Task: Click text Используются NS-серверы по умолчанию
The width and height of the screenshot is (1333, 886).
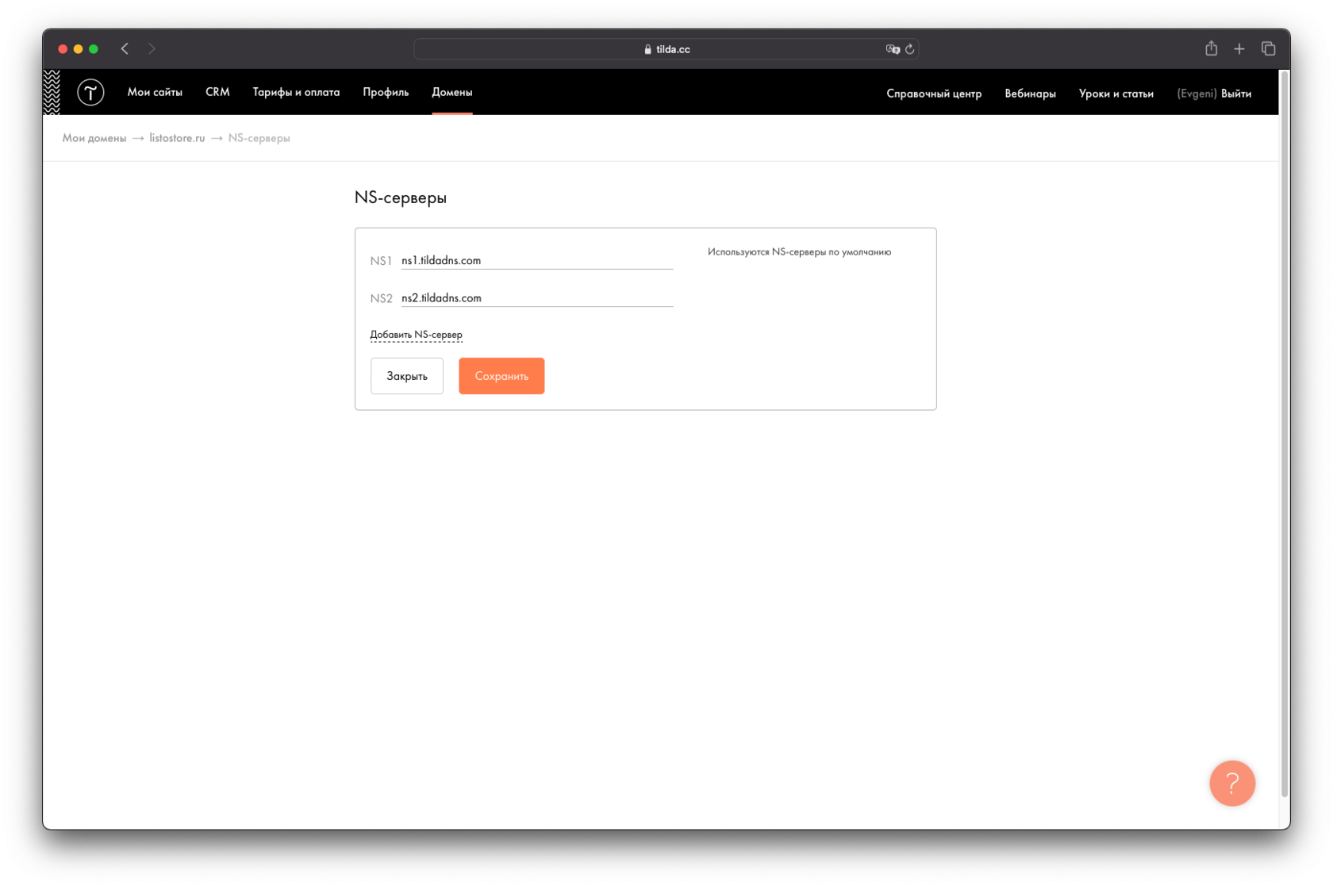Action: (x=799, y=251)
